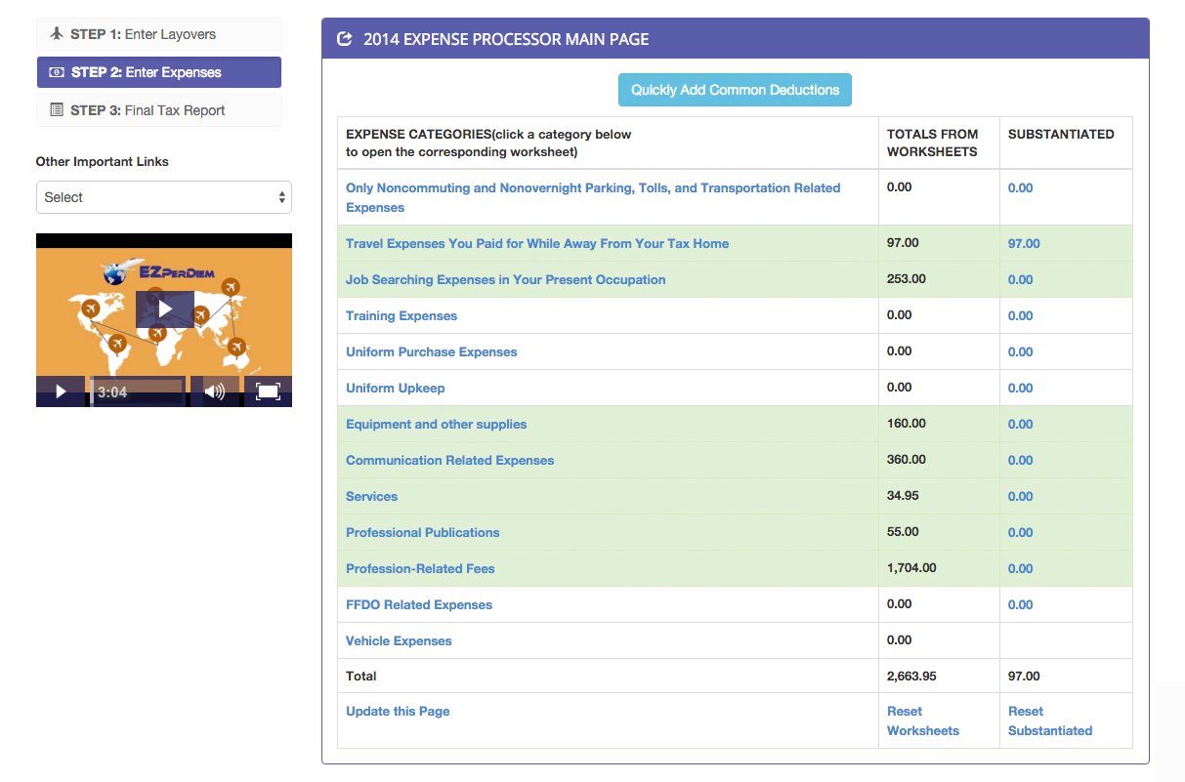This screenshot has height=782, width=1185.
Task: Mute the video with the speaker icon
Action: tap(214, 391)
